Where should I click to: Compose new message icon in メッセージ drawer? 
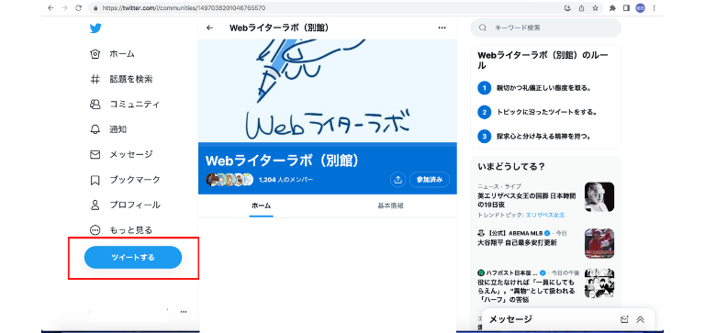click(x=624, y=319)
